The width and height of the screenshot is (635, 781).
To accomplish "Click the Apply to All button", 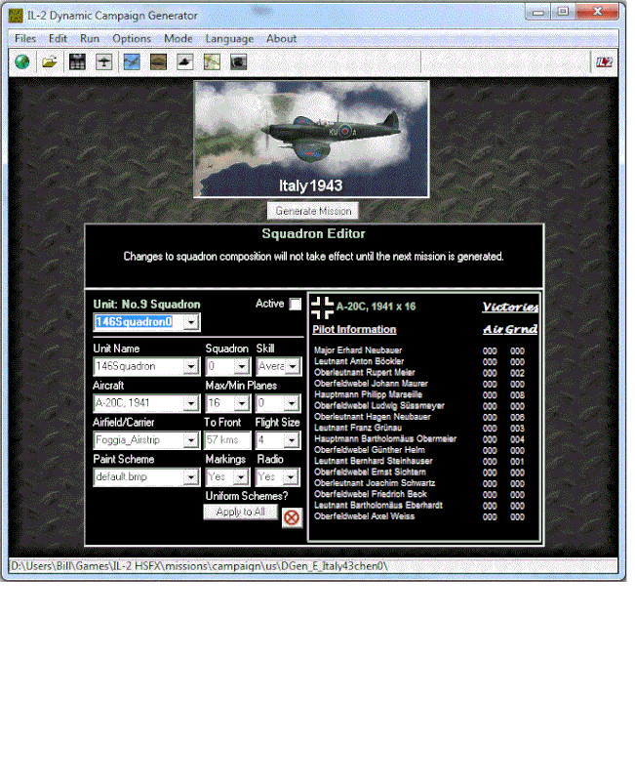I will pyautogui.click(x=240, y=512).
